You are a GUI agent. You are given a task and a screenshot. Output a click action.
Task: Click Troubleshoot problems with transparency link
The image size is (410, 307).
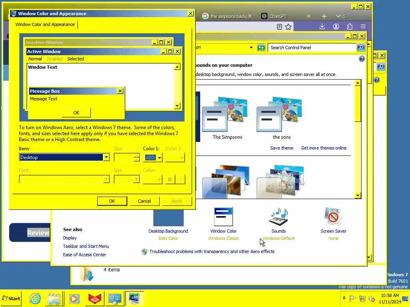(212, 251)
